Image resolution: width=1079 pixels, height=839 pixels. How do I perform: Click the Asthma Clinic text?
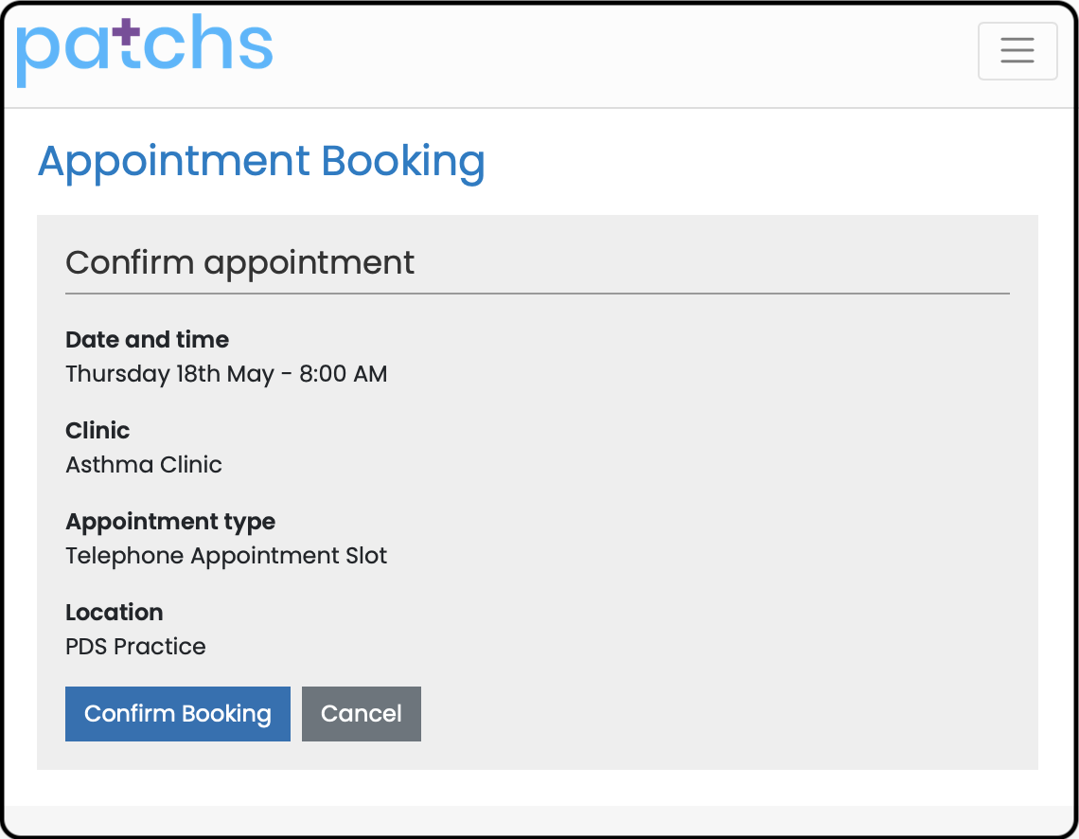(x=144, y=465)
